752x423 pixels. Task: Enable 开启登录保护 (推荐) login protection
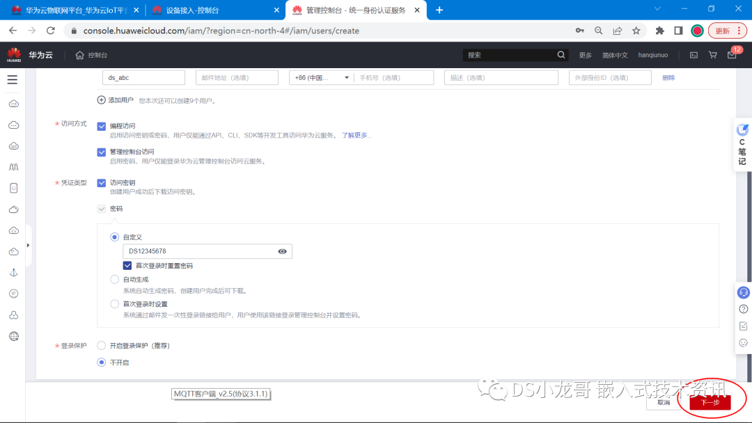pos(102,345)
